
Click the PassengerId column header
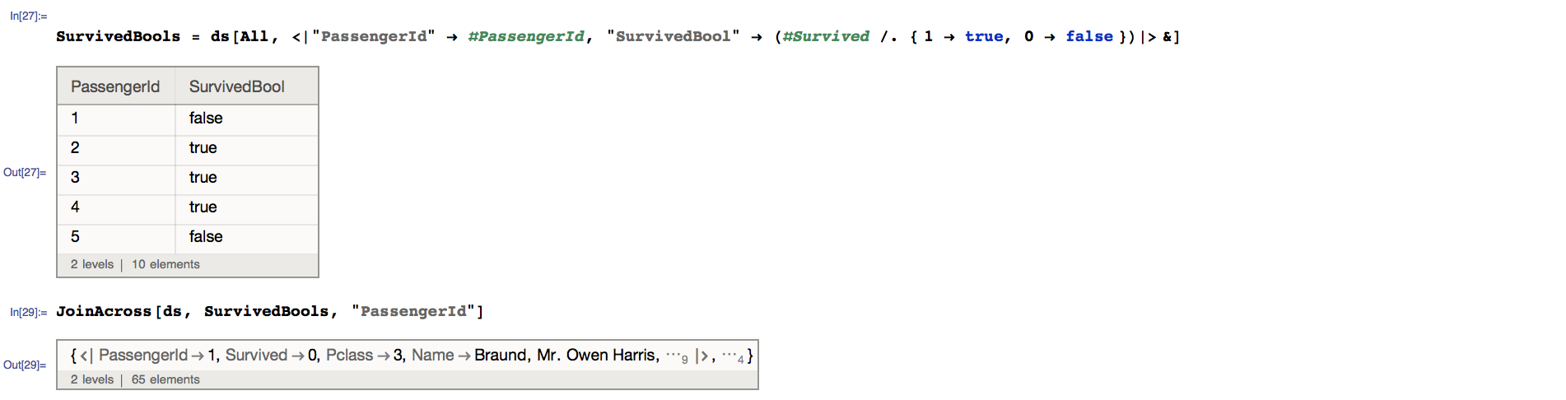(x=115, y=86)
